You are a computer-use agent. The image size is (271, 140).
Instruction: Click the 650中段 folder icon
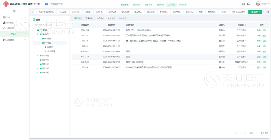[x=41, y=56]
